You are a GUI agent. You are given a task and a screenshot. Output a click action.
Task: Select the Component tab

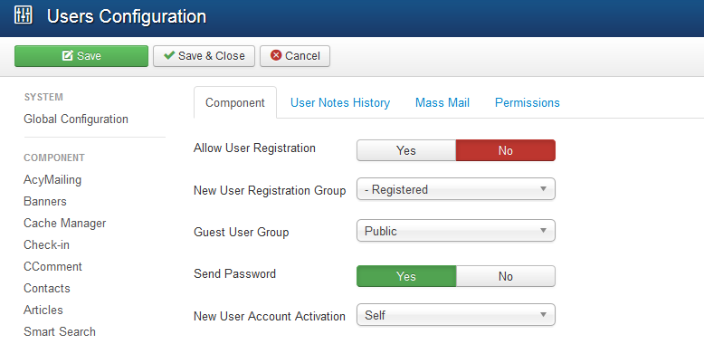coord(234,103)
